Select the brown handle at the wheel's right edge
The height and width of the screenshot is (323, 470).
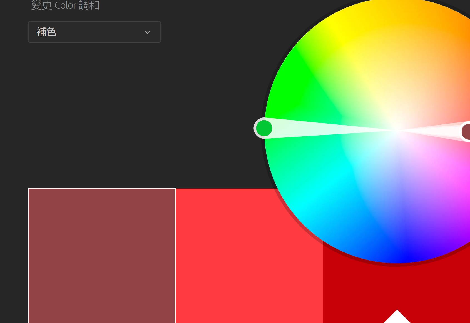(466, 131)
